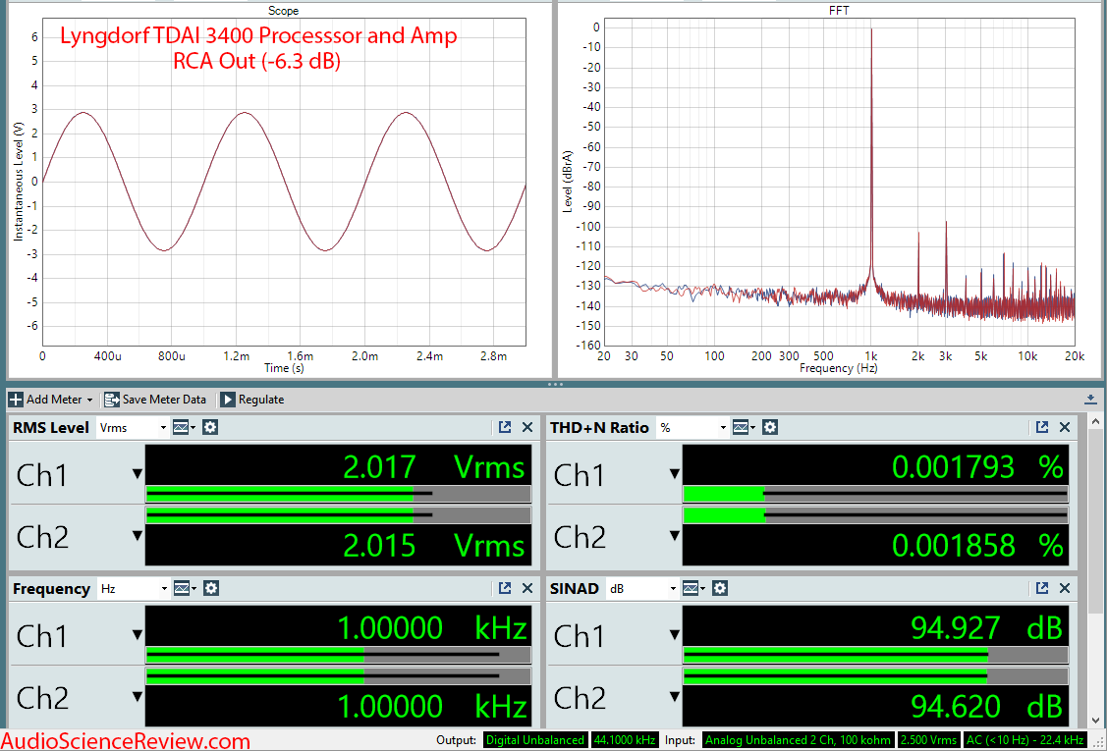
Task: Close the THD+N Ratio meter panel
Action: click(1065, 427)
